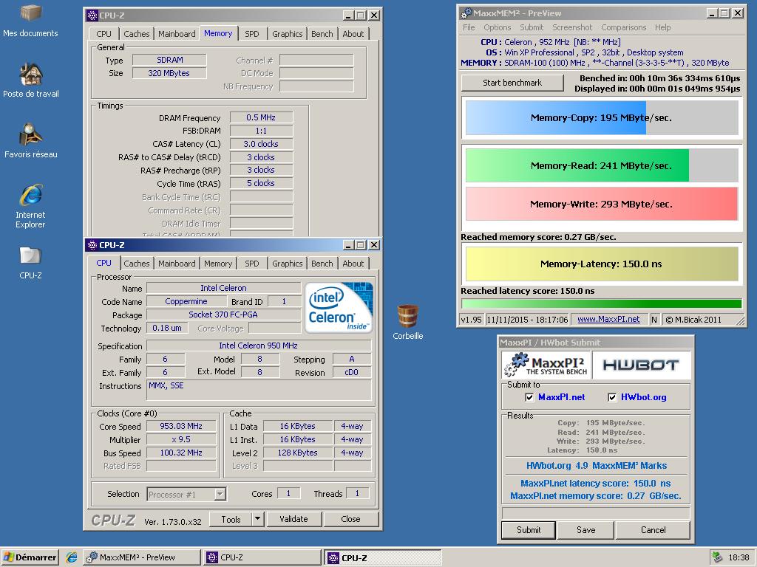Open the Submit menu in MaxxMEM²
This screenshot has width=757, height=567.
(x=532, y=27)
